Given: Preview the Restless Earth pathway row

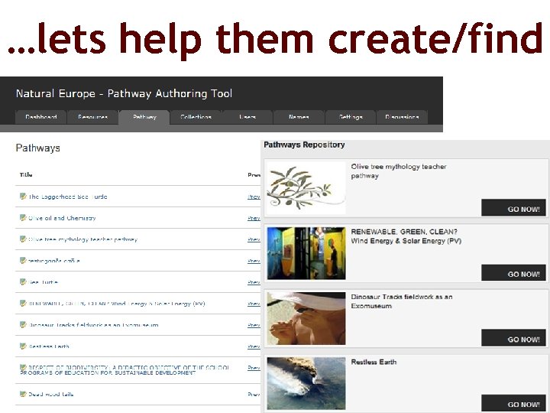Looking at the screenshot, I should (254, 346).
